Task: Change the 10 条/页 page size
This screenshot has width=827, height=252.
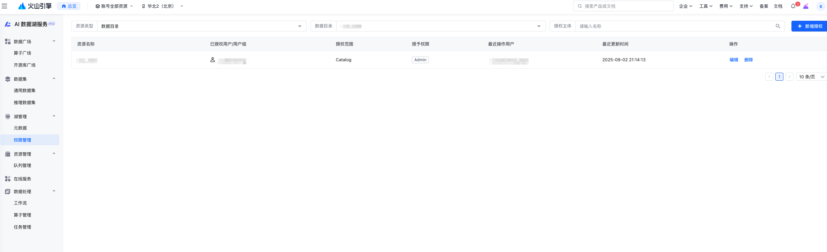Action: (x=812, y=77)
